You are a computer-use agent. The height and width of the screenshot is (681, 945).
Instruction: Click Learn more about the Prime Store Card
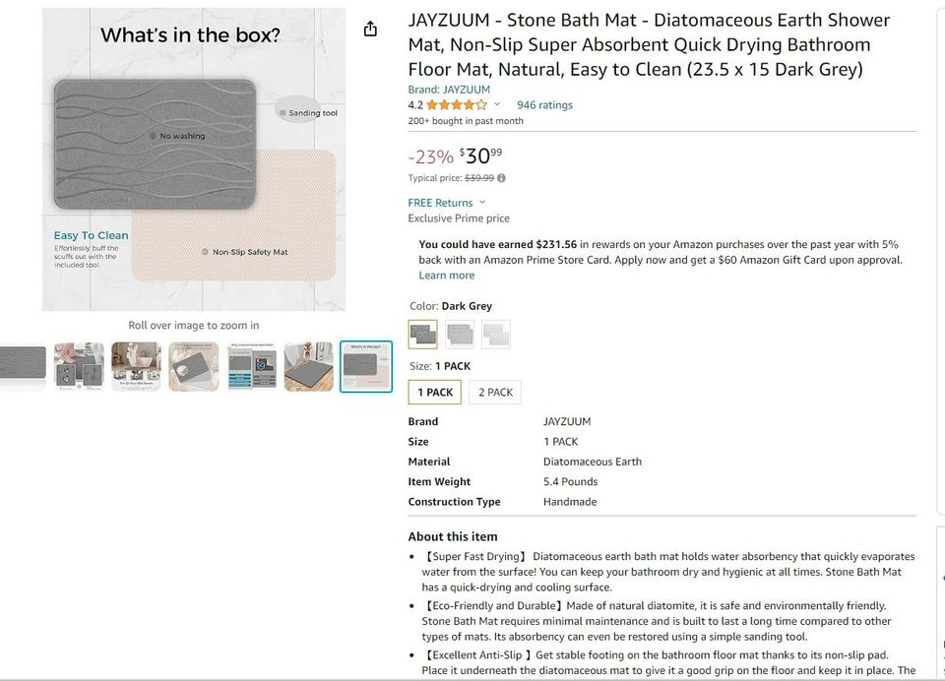[447, 275]
